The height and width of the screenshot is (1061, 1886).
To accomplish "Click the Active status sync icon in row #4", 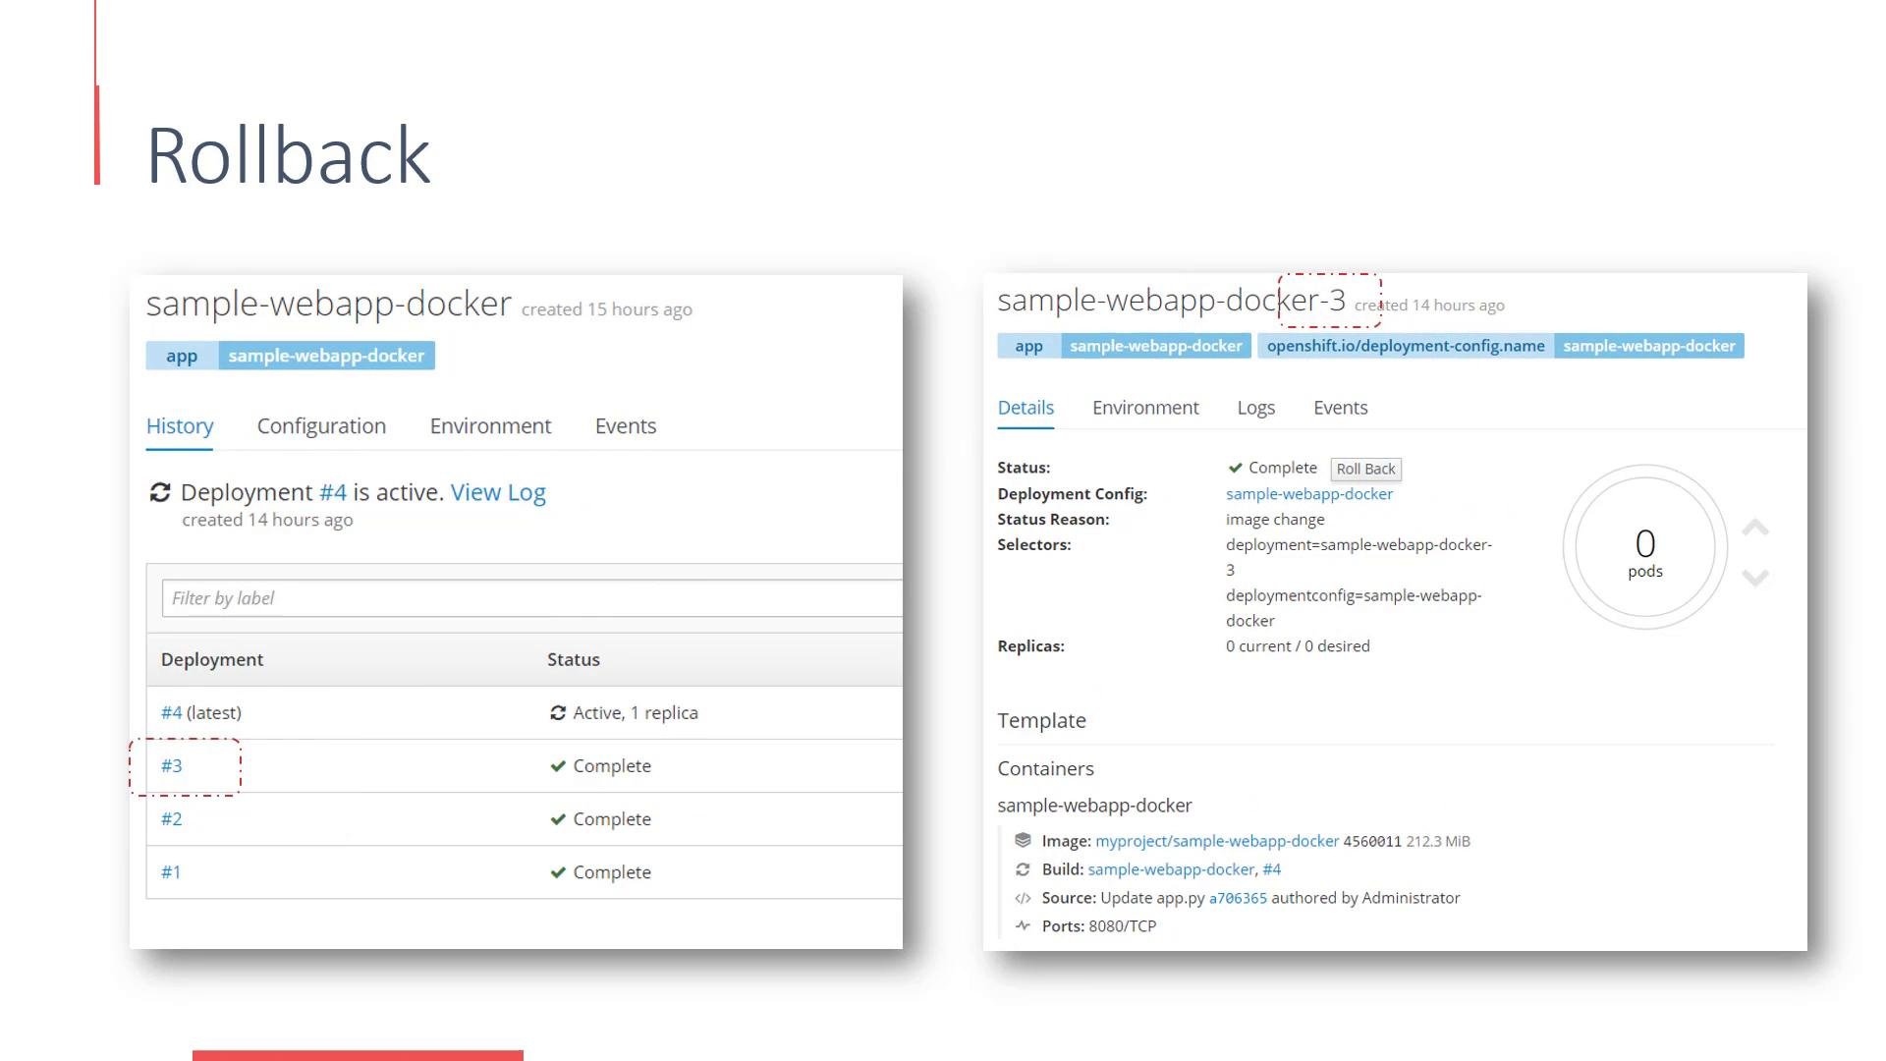I will [558, 713].
